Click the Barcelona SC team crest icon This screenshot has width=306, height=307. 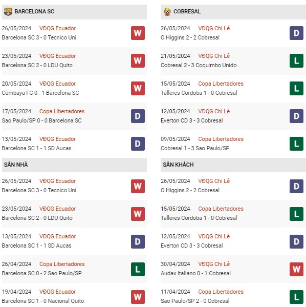[8, 12]
